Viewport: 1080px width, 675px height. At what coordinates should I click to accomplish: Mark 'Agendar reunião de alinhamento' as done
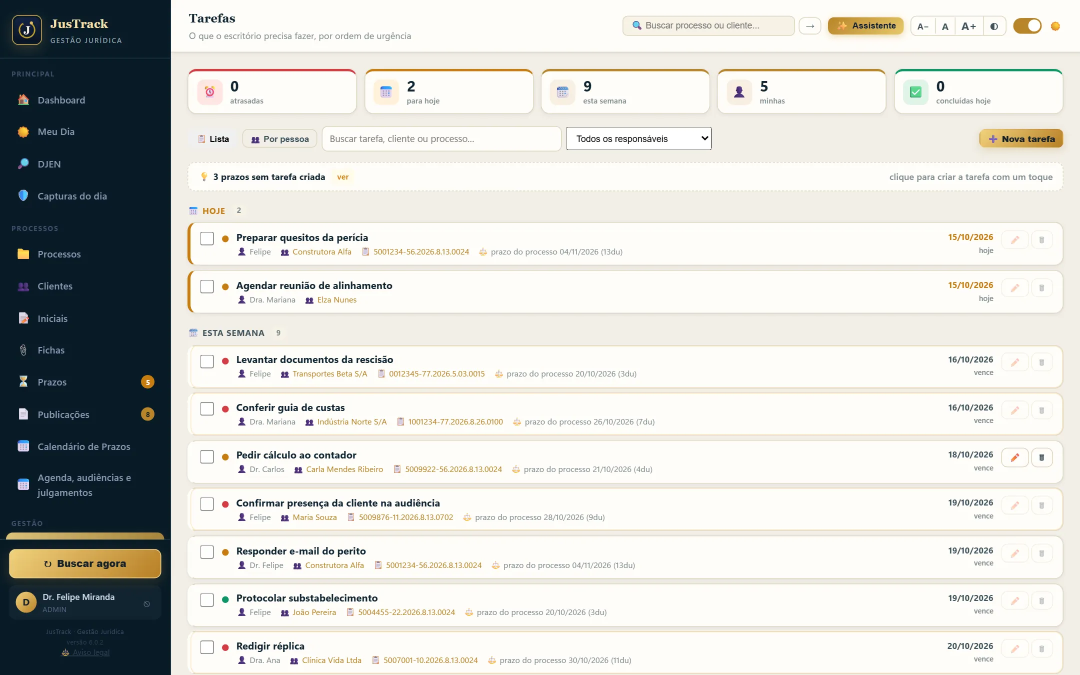[x=207, y=286]
